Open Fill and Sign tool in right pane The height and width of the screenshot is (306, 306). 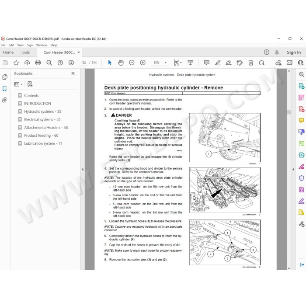pos(302,201)
